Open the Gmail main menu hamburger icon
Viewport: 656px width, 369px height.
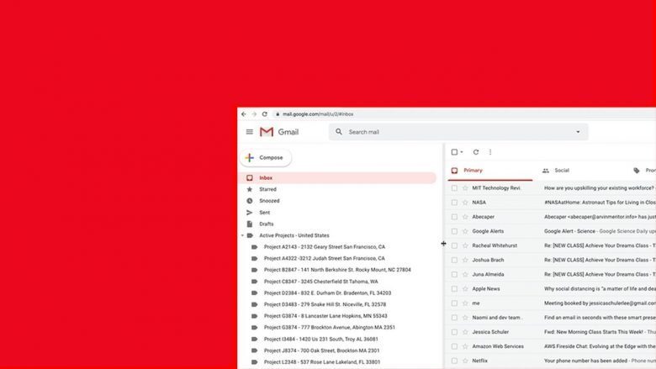click(x=250, y=132)
